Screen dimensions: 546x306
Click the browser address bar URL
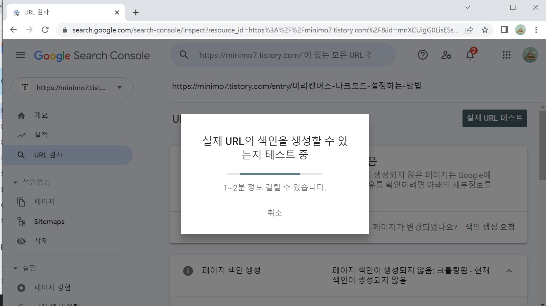coord(265,30)
